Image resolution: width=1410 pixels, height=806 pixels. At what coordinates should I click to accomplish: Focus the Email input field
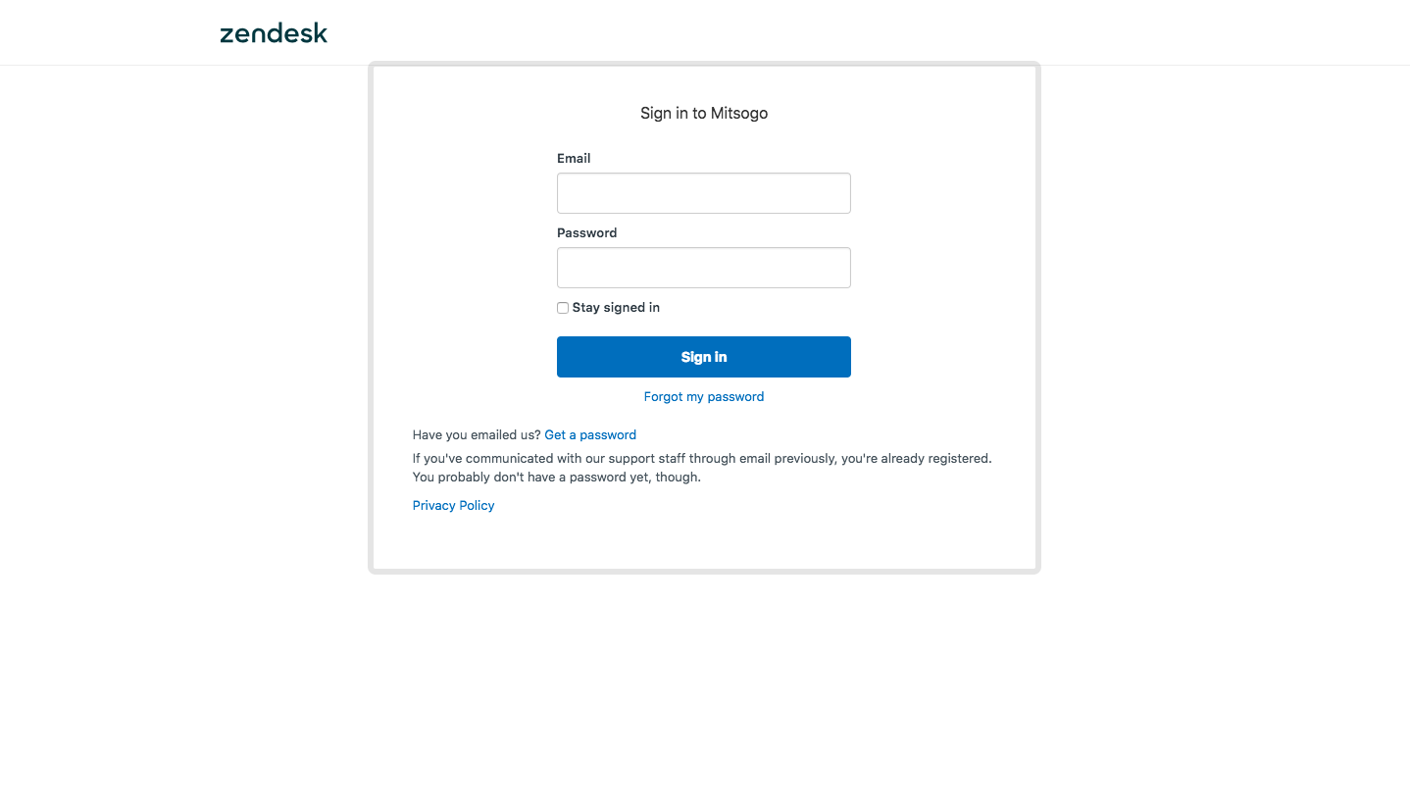coord(704,193)
